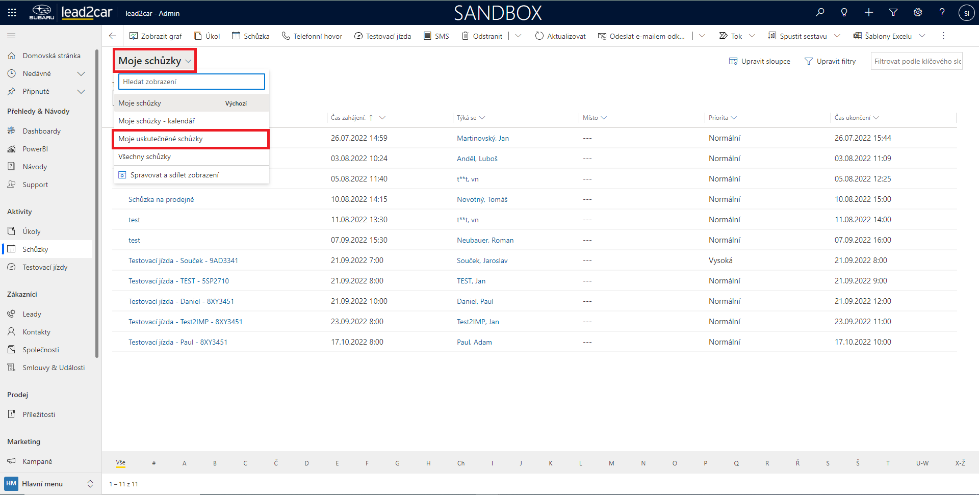Open the advanced find funnel icon

point(893,13)
